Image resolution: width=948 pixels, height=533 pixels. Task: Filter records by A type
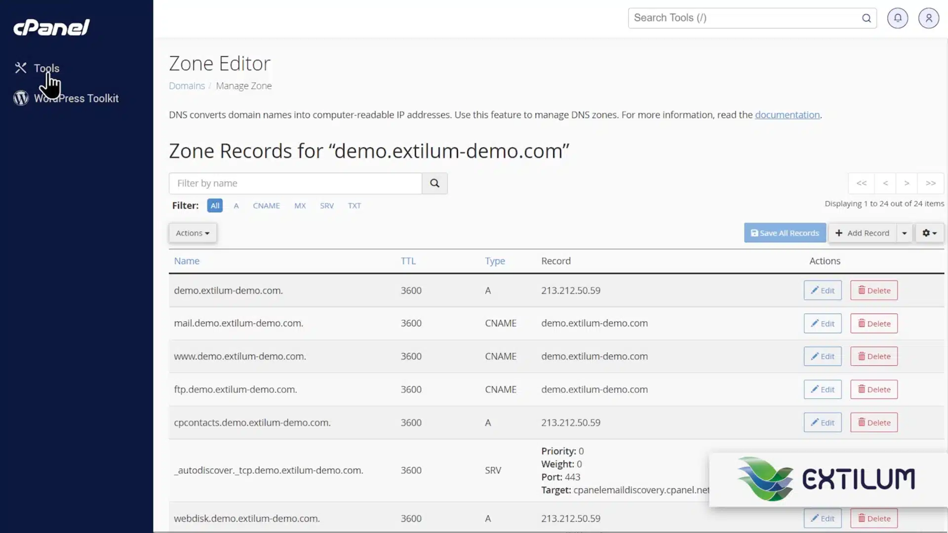point(237,205)
